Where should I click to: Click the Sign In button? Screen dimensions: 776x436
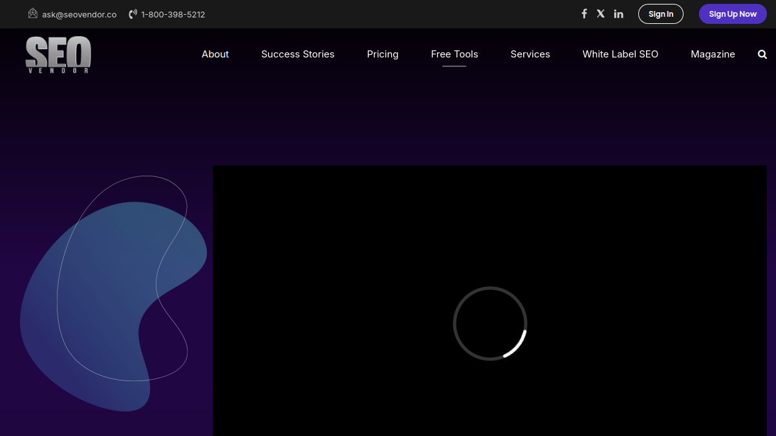661,14
